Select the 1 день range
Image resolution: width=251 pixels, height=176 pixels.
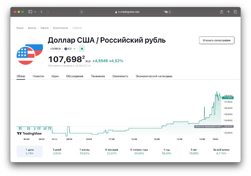[29, 151]
